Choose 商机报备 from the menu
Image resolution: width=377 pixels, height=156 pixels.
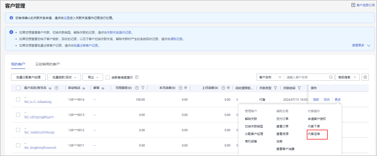click(x=251, y=141)
